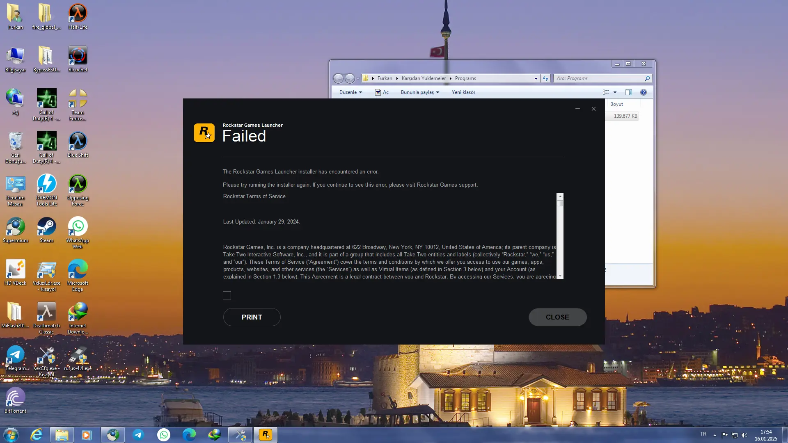The width and height of the screenshot is (788, 443).
Task: Expand the Düzenle menu in Explorer
Action: pos(350,92)
